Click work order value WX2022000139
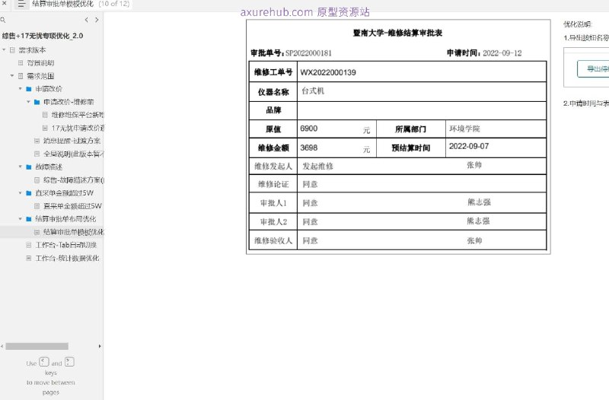The height and width of the screenshot is (400, 609). tap(328, 72)
